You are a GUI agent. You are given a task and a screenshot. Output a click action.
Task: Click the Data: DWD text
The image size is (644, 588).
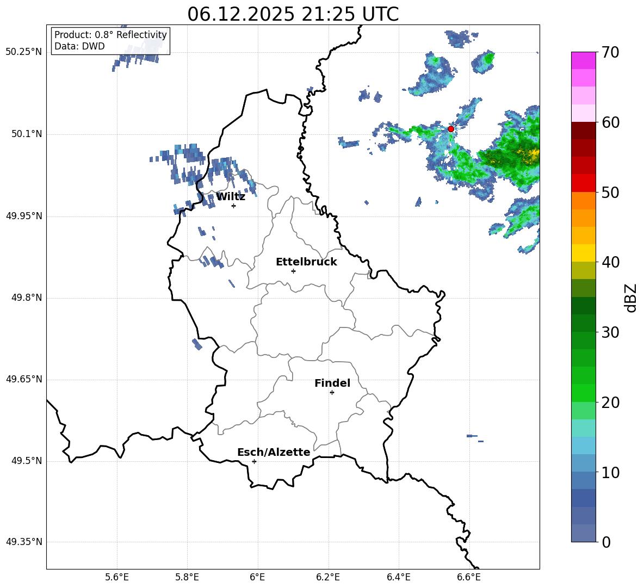pyautogui.click(x=79, y=46)
